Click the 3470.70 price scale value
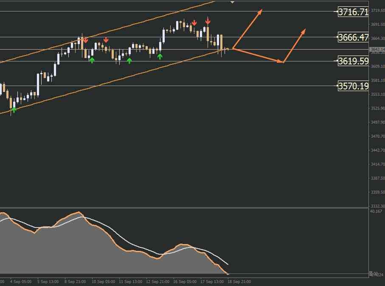This screenshot has height=286, width=385. tap(378, 136)
